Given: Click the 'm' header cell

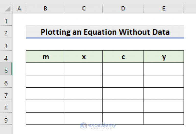Looking at the screenshot, I should point(45,57).
